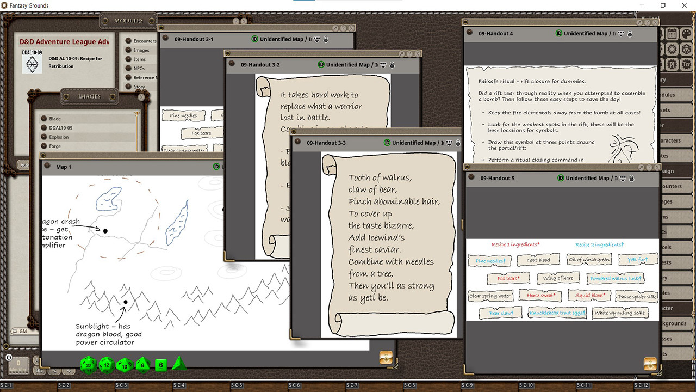Select the four-sided d4 pyramid die

pos(179,364)
